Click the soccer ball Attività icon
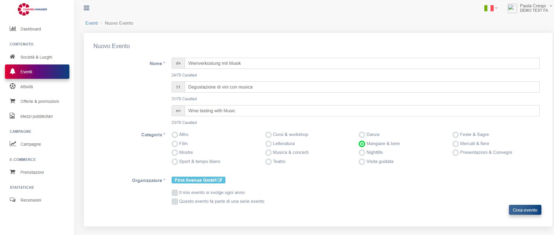Image resolution: width=554 pixels, height=235 pixels. point(13,86)
